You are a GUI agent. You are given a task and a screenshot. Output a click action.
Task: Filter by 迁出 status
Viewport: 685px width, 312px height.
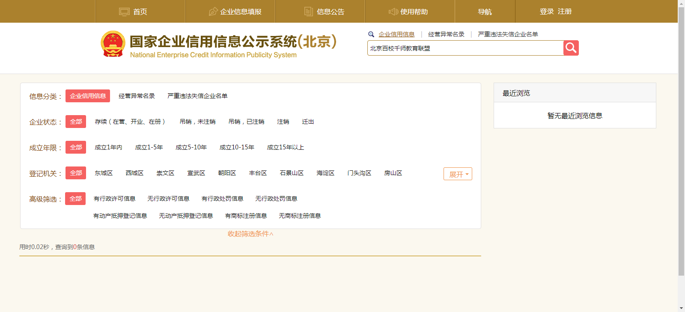point(308,122)
